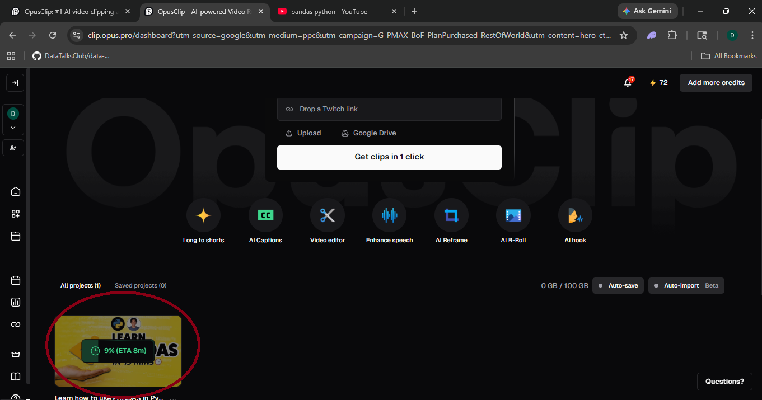
Task: Open the Chrome search tabs icon
Action: [702, 35]
